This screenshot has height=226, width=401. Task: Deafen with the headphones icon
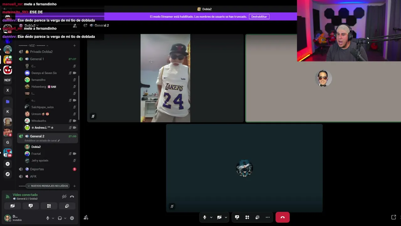point(60,218)
